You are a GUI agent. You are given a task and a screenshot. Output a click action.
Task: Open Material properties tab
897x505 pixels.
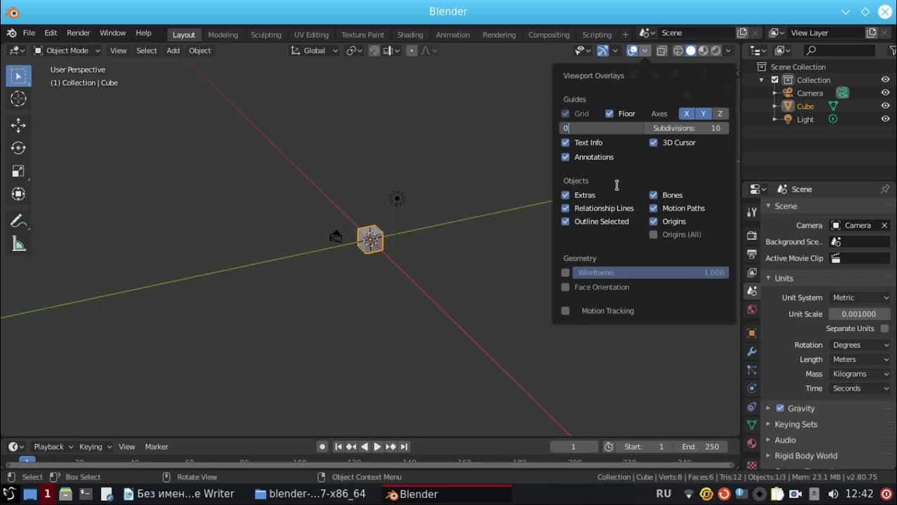tap(752, 443)
